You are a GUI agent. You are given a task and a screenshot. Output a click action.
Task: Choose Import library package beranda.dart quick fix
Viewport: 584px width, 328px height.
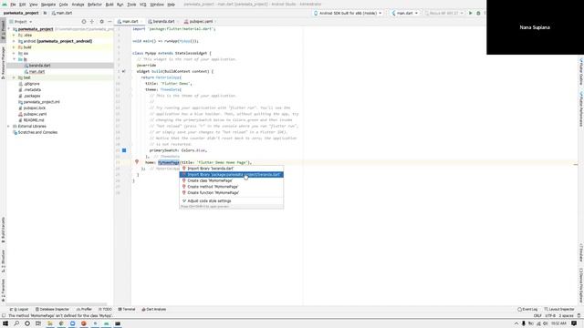pyautogui.click(x=231, y=174)
